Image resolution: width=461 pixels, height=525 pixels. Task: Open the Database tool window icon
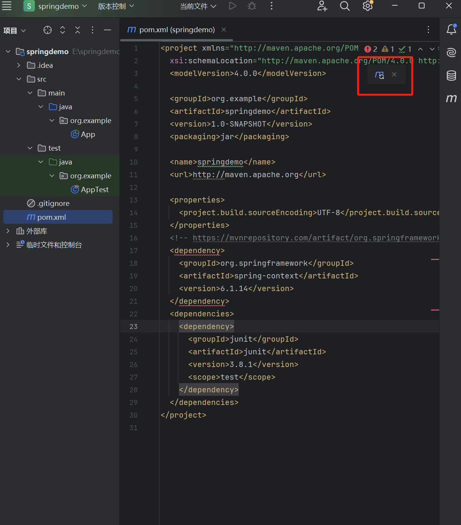pyautogui.click(x=451, y=76)
